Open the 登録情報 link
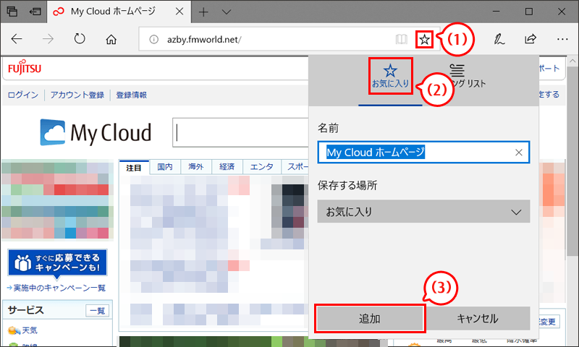579x347 pixels. point(132,95)
